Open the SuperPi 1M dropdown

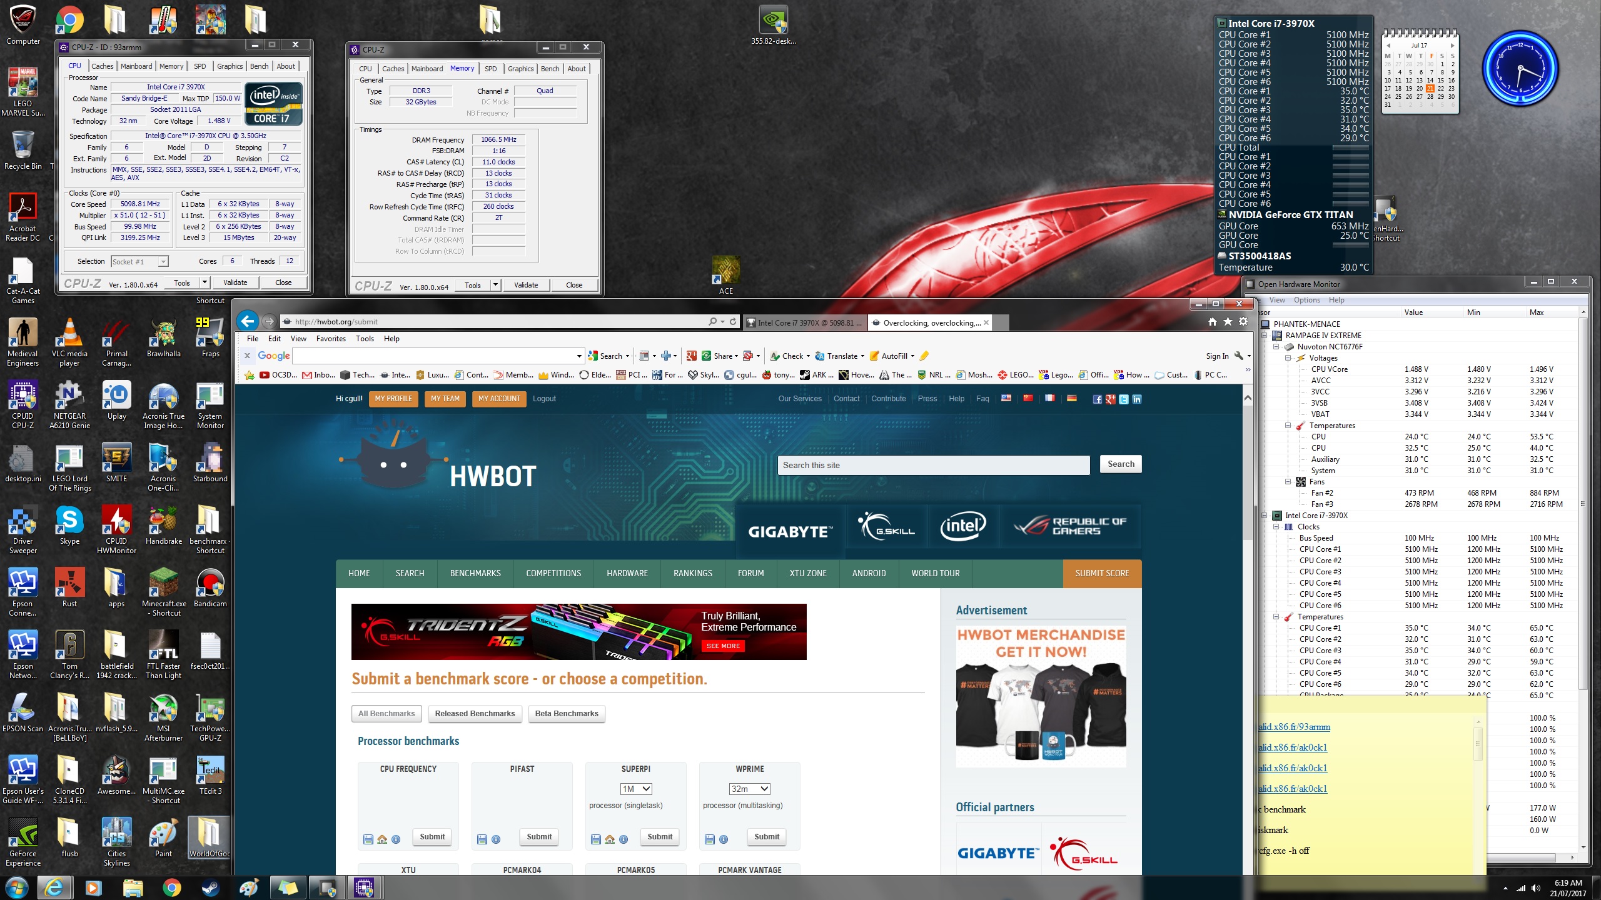click(x=636, y=789)
